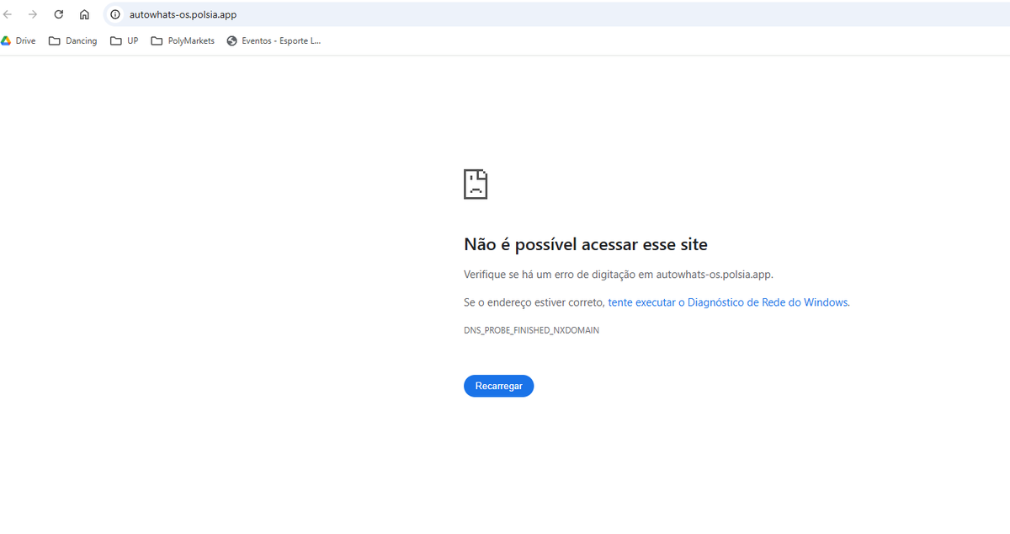This screenshot has height=534, width=1010.
Task: Focus the address bar showing autowhats-os.polsia.app
Action: pos(555,14)
